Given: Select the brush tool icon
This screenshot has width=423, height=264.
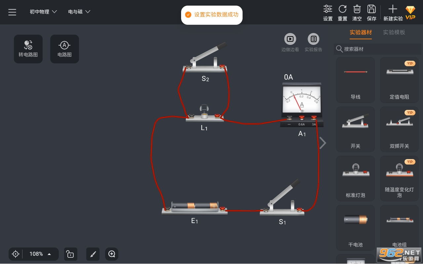Looking at the screenshot, I should (93, 254).
